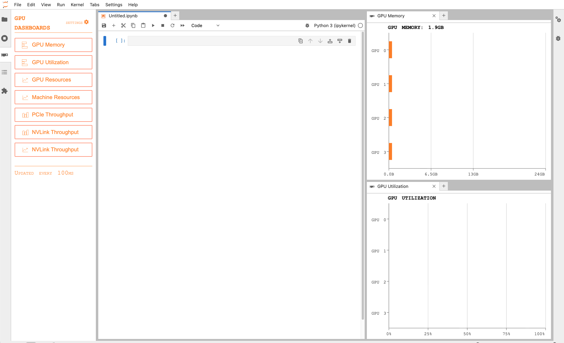The image size is (564, 343).
Task: Open the table of contents sidebar
Action: pos(5,72)
